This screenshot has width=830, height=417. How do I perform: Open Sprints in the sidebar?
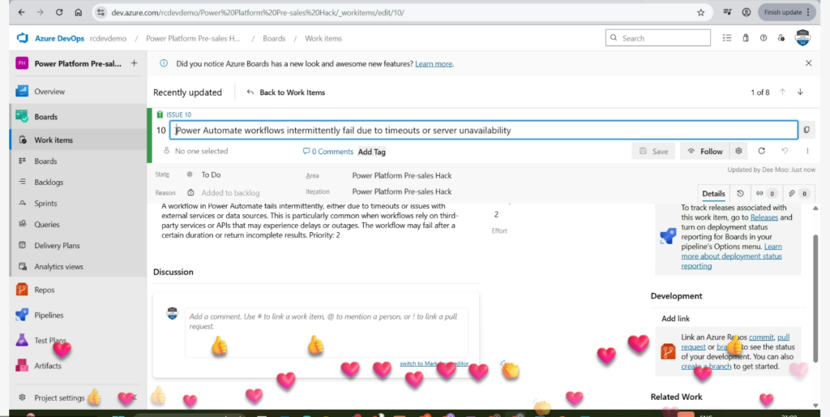(x=45, y=204)
